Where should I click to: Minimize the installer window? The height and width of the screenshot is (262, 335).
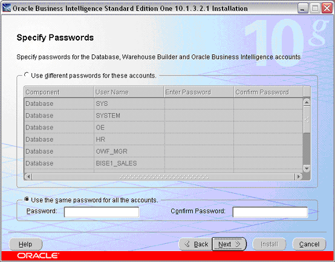302,8
